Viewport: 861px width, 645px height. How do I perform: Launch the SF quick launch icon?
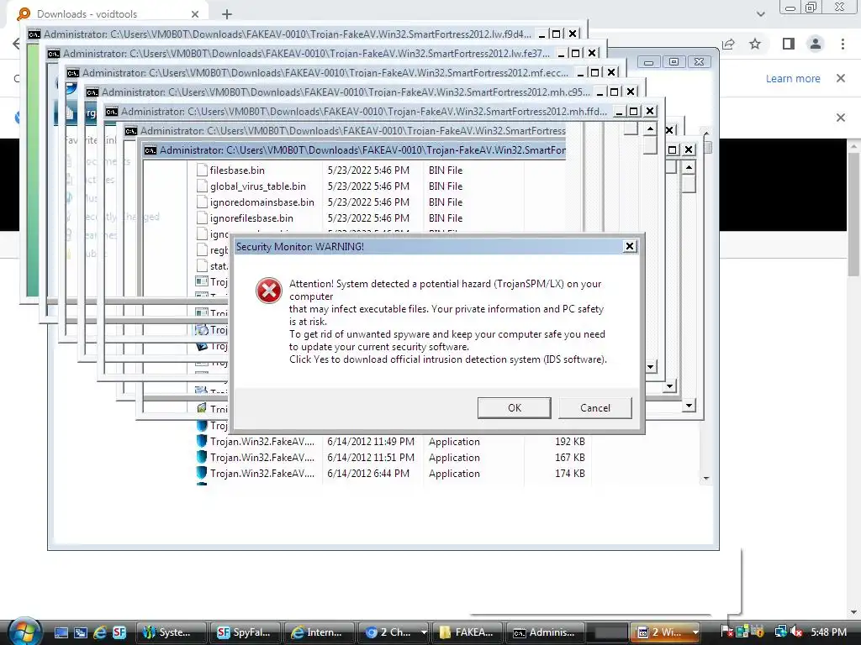[119, 632]
